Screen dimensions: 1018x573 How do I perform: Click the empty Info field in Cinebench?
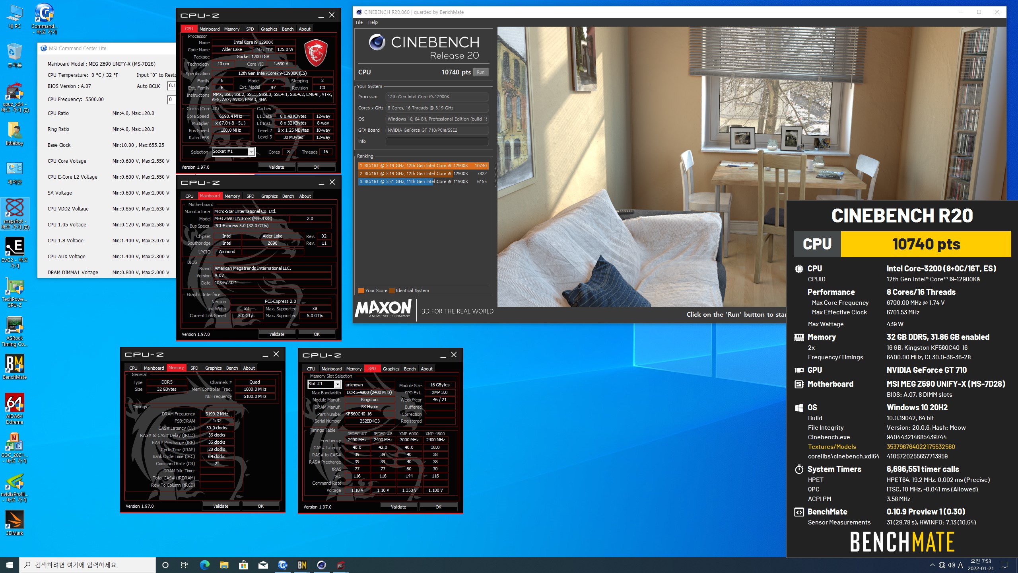437,141
